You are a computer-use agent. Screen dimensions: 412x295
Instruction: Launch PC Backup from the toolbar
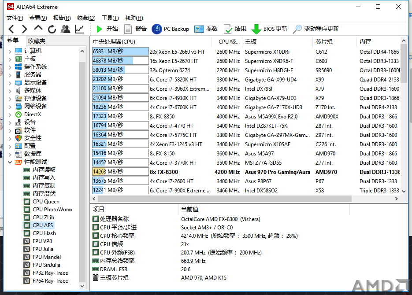coord(170,29)
